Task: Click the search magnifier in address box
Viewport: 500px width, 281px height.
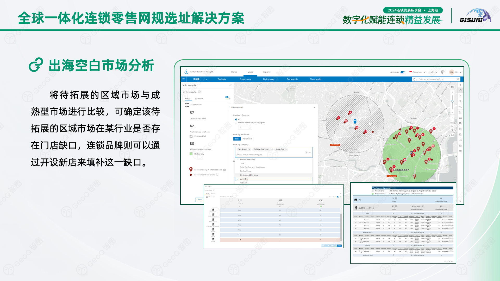Action: [x=458, y=79]
